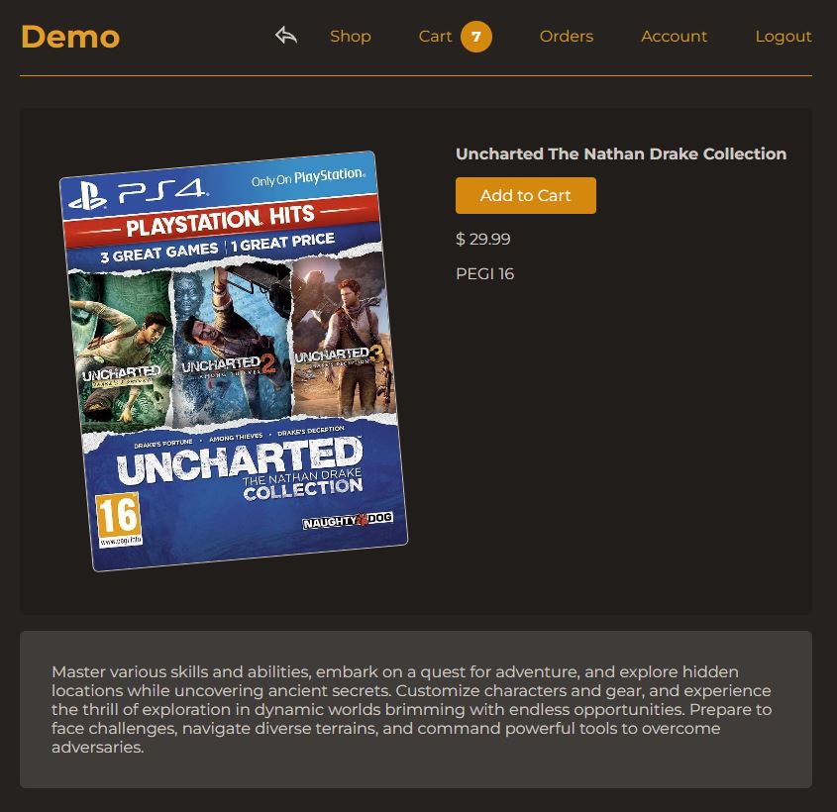This screenshot has height=812, width=837.
Task: Click the PEGI 16 rating text
Action: pyautogui.click(x=484, y=274)
